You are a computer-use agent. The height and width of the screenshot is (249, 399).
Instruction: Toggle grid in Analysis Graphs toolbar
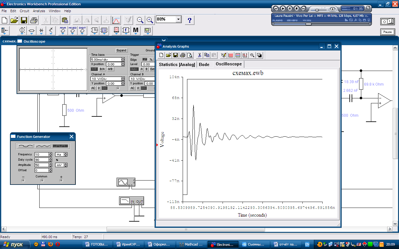click(x=231, y=55)
